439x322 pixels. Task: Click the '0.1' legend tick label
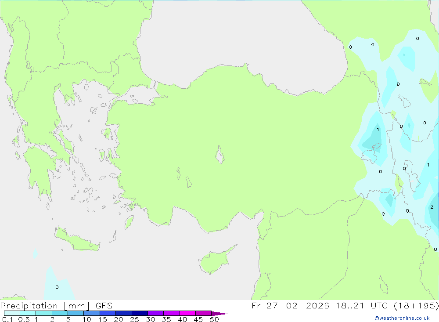[7, 319]
